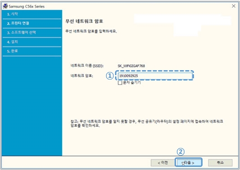Click the 네트워크 이름 (SSID) label
The height and width of the screenshot is (170, 240).
(x=87, y=66)
